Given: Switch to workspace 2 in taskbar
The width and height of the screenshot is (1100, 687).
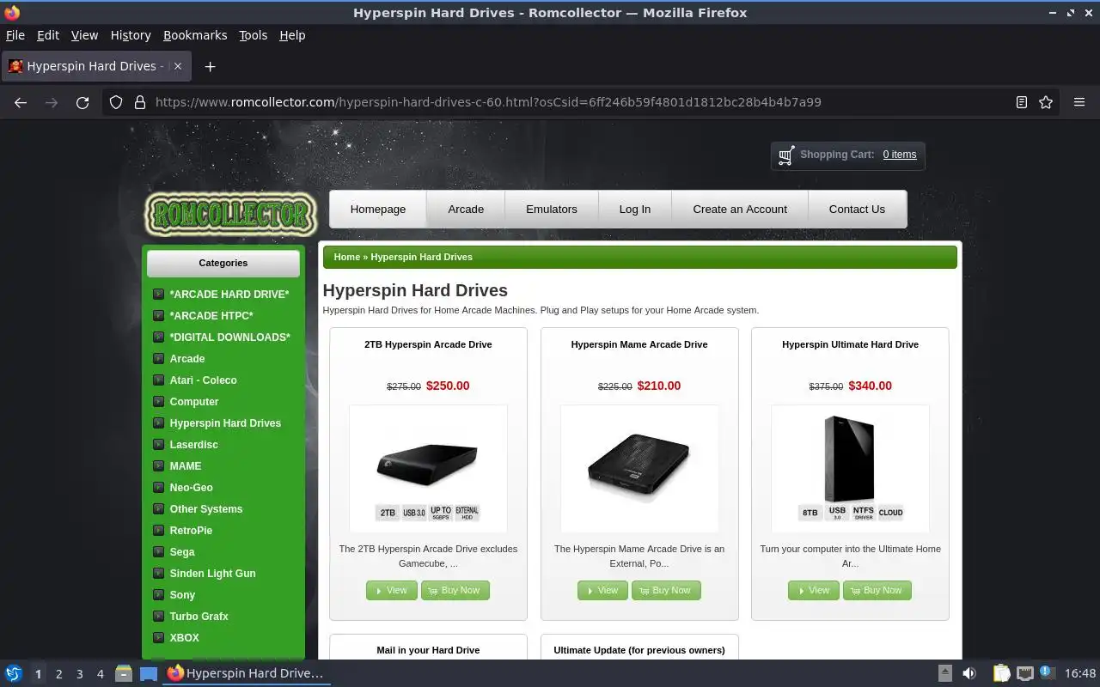Looking at the screenshot, I should [x=58, y=674].
